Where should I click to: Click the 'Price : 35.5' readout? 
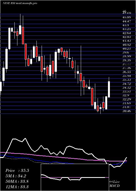tap(17, 171)
